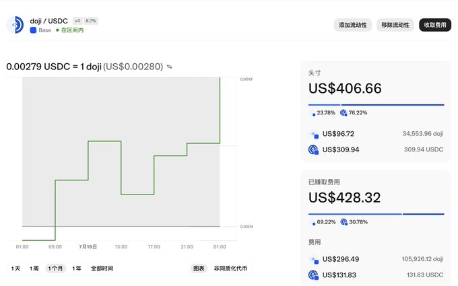Click the doji / USDC pair title

48,21
